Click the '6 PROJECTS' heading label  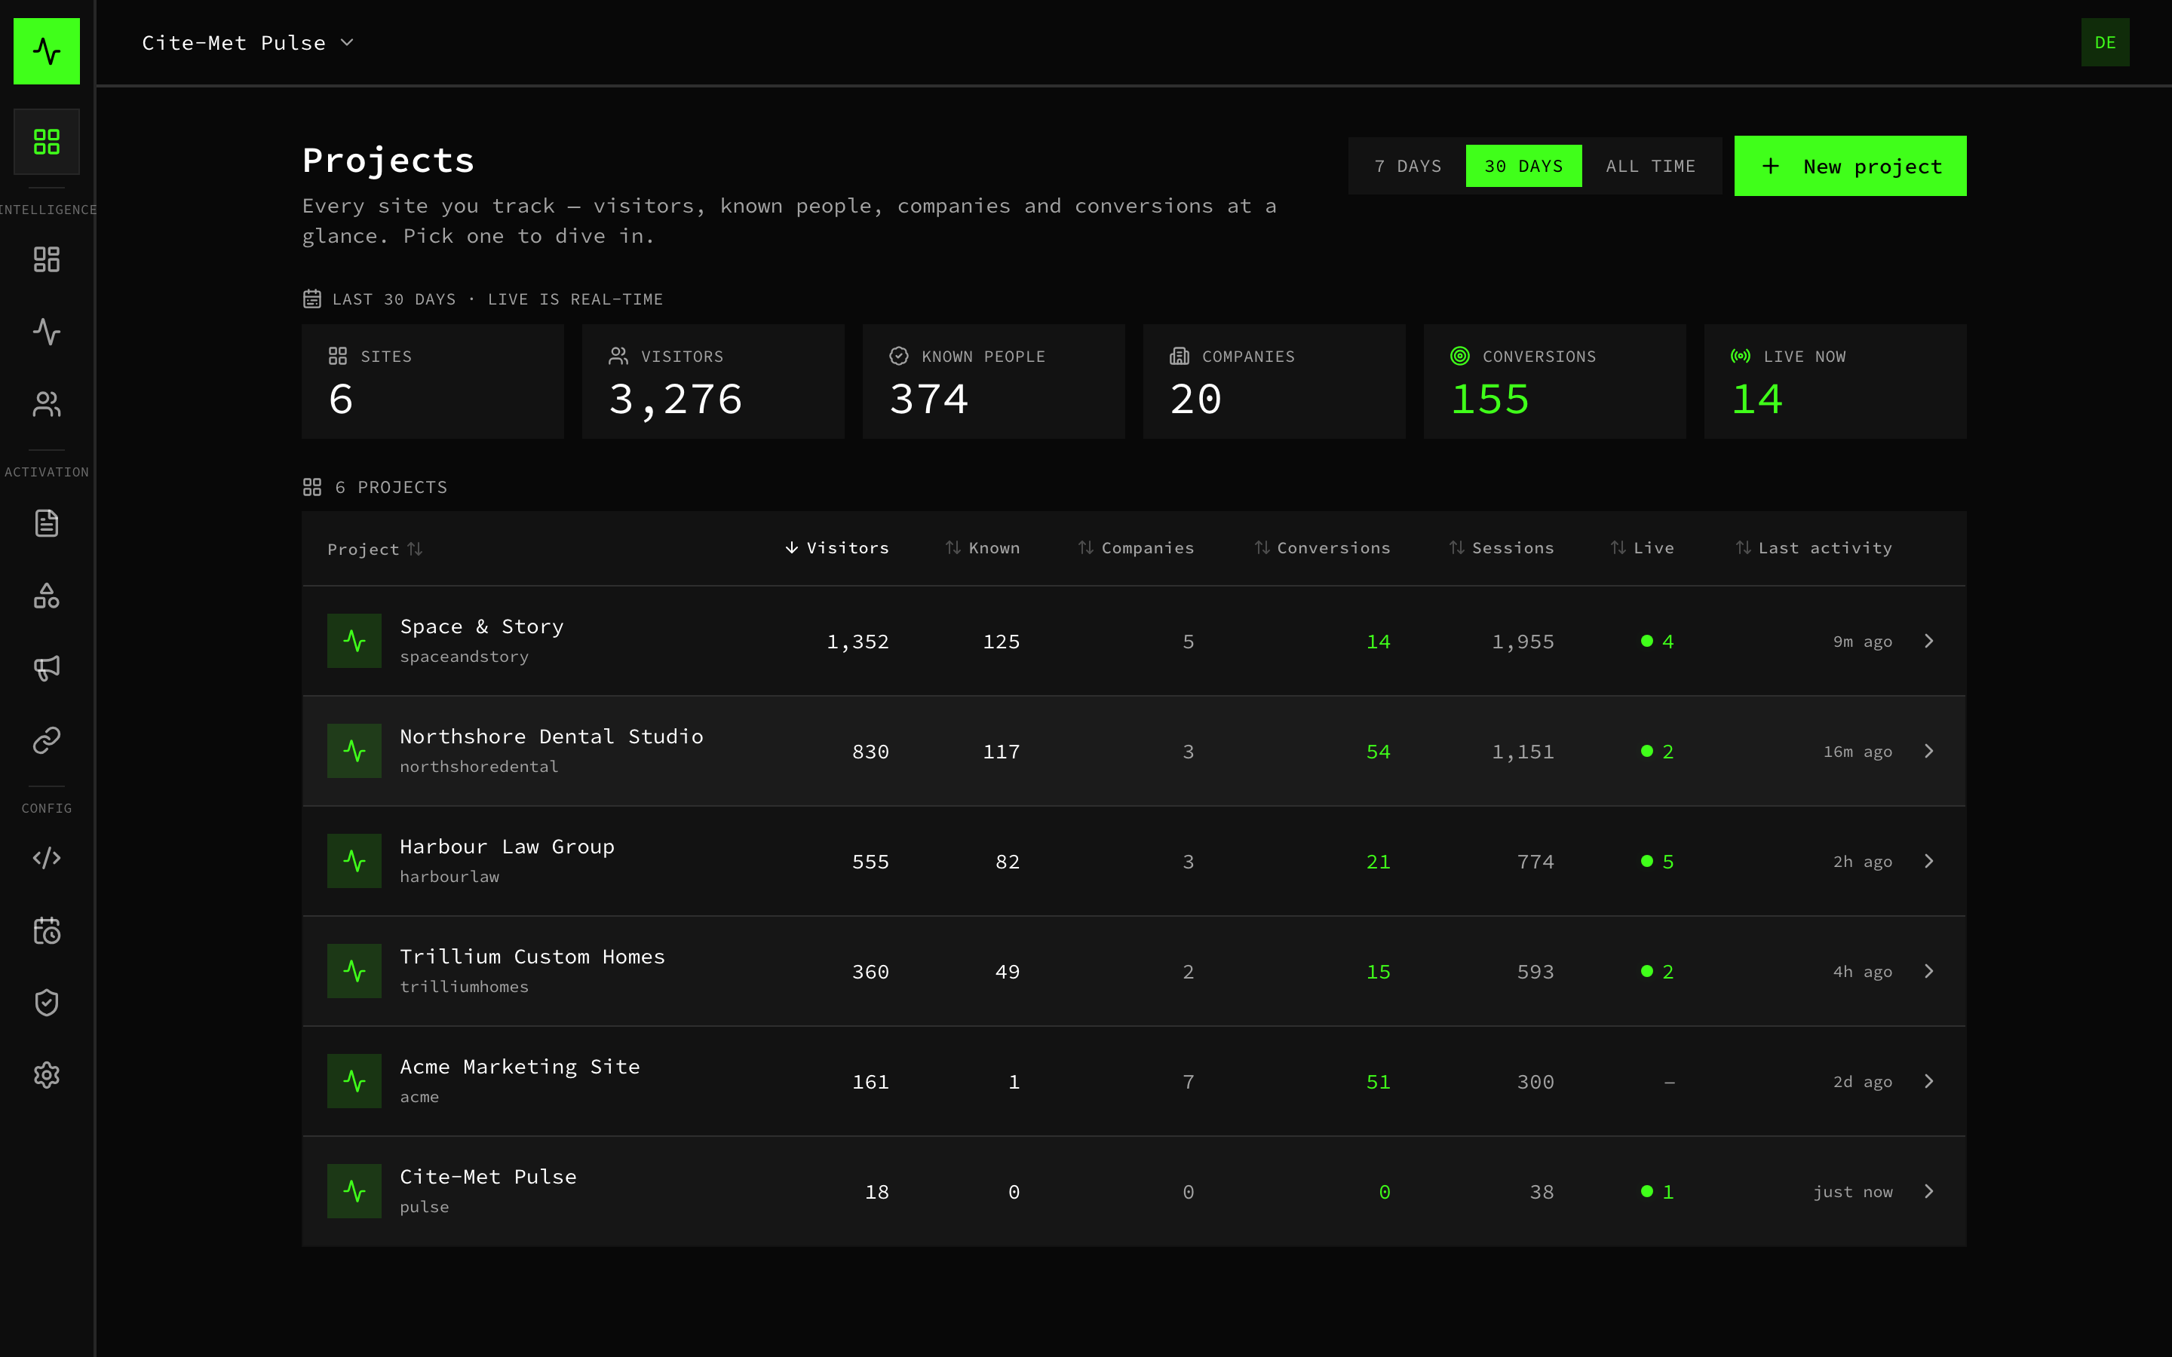point(391,487)
